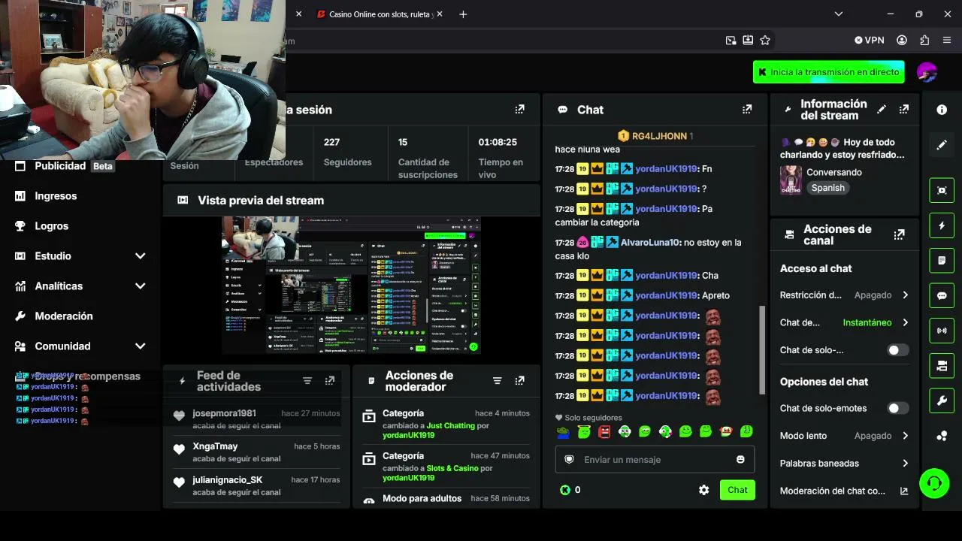Bookmark this page with the star icon
This screenshot has height=541, width=962.
765,41
